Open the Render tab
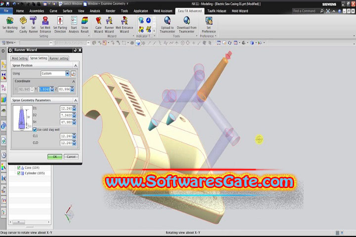 tap(110, 11)
